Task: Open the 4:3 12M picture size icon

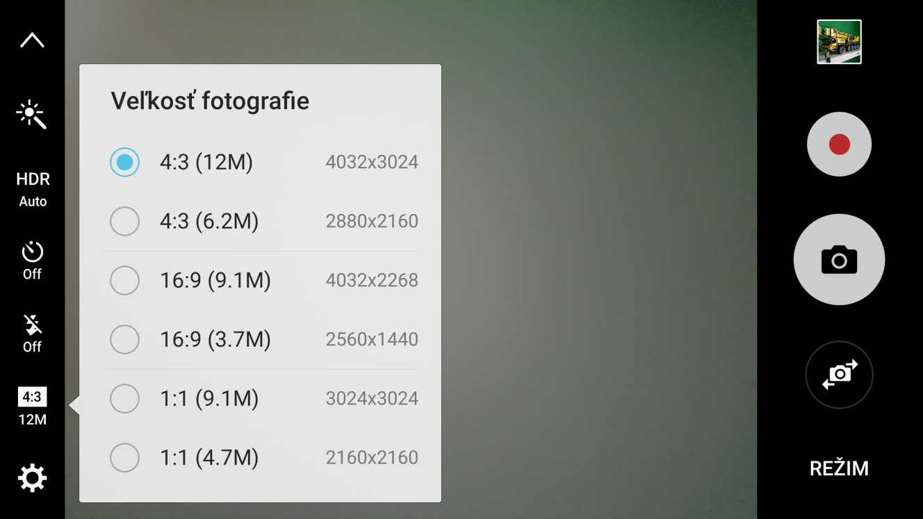Action: point(32,406)
